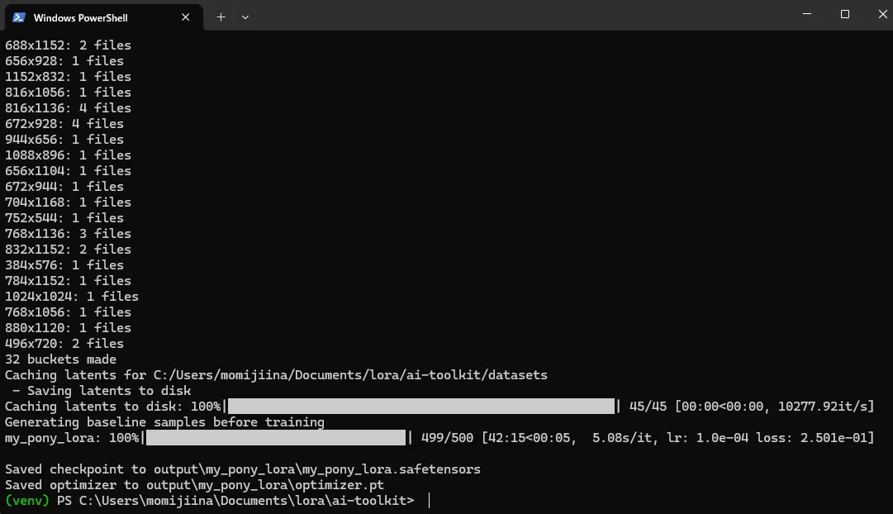Image resolution: width=893 pixels, height=514 pixels.
Task: Click the '688x1152: 2 files' top line
Action: (68, 45)
